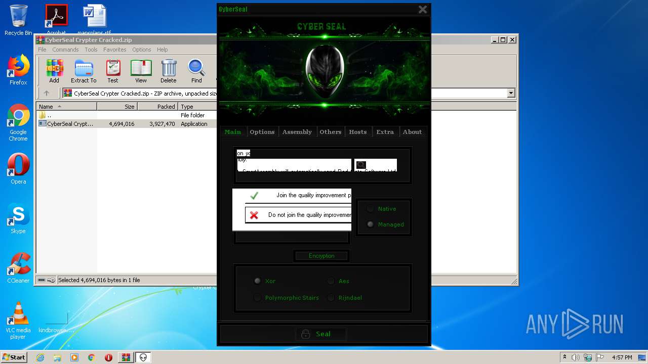Screen dimensions: 648x364
Task: Open VLC media player desktop shortcut
Action: tap(18, 321)
